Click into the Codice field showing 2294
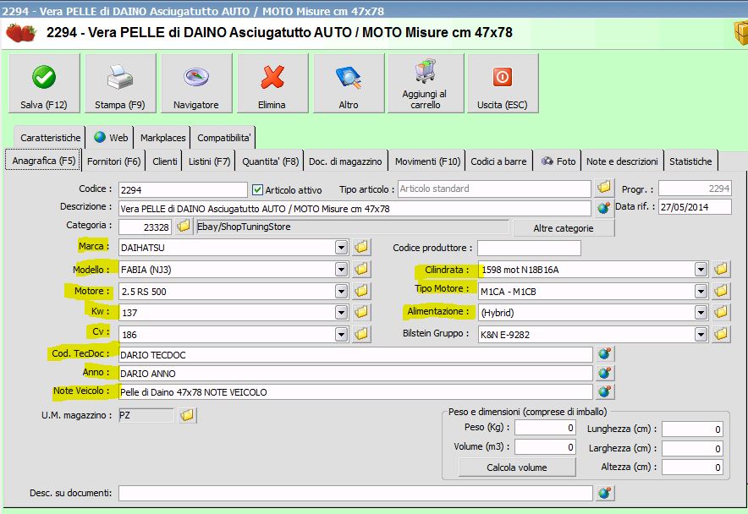This screenshot has width=748, height=514. click(183, 189)
